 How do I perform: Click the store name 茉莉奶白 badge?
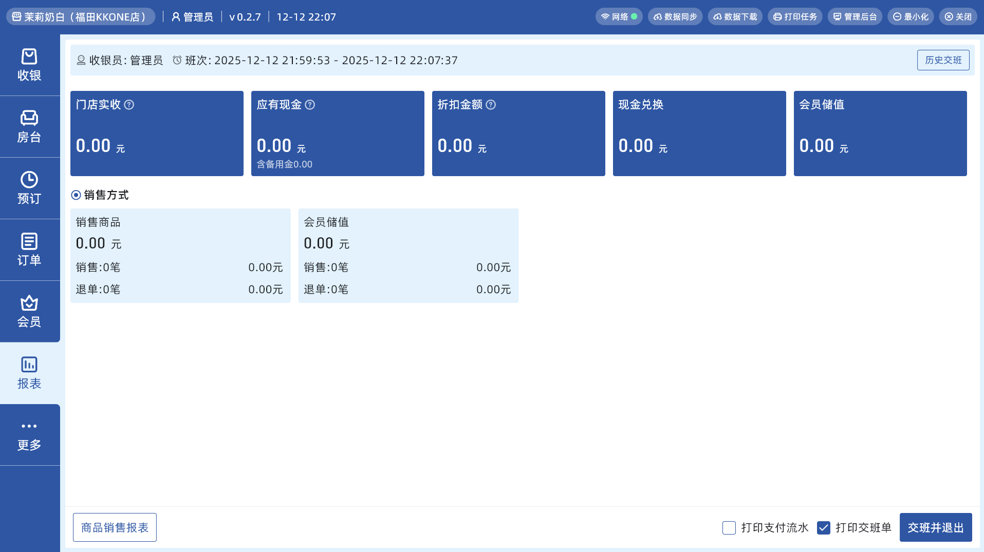click(81, 17)
